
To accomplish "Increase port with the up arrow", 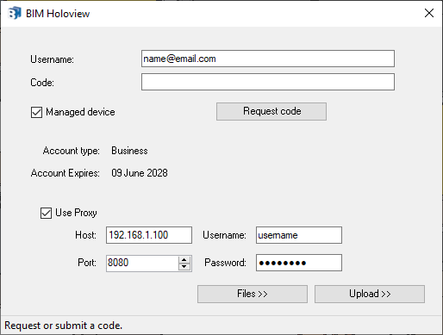I will pos(184,259).
